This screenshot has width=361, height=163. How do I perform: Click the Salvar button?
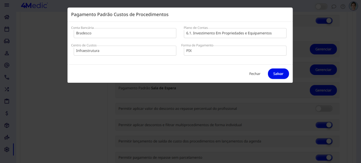click(x=278, y=74)
